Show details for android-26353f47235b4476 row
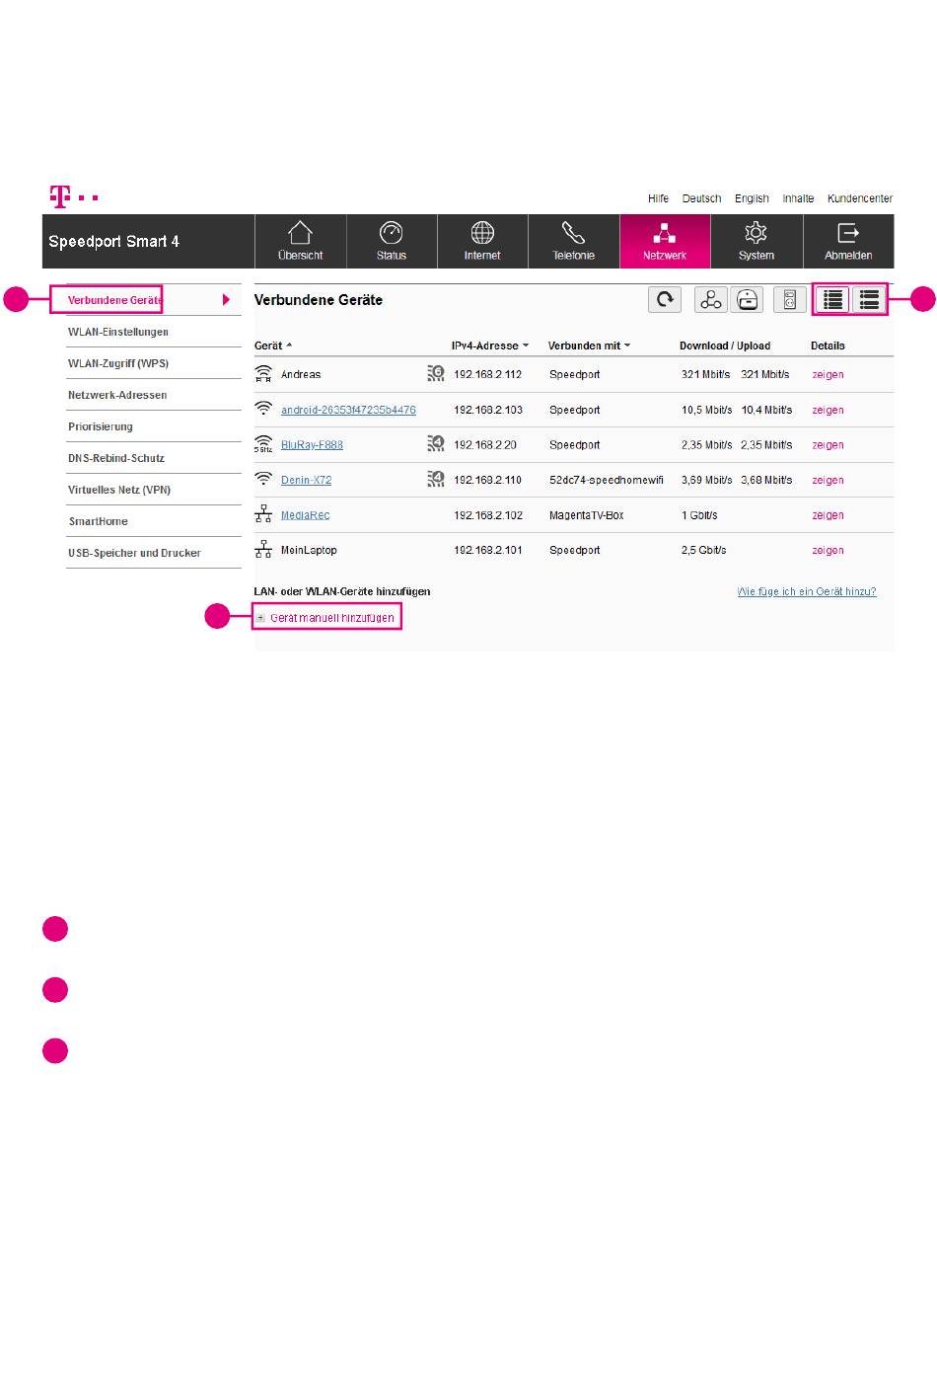Image resolution: width=937 pixels, height=1384 pixels. (828, 410)
